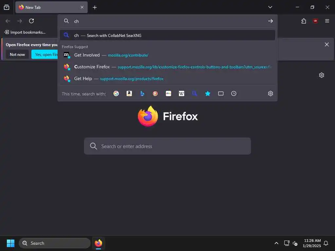
Task: Open a new tab with plus button
Action: [95, 8]
